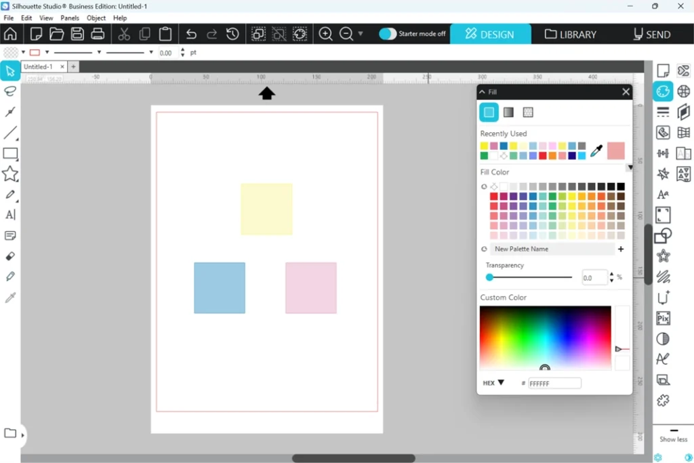Add new palette with plus button
The width and height of the screenshot is (694, 463).
(x=621, y=249)
